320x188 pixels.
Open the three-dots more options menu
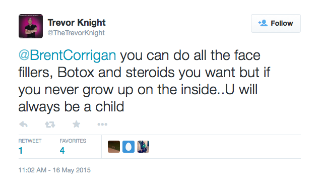click(102, 124)
